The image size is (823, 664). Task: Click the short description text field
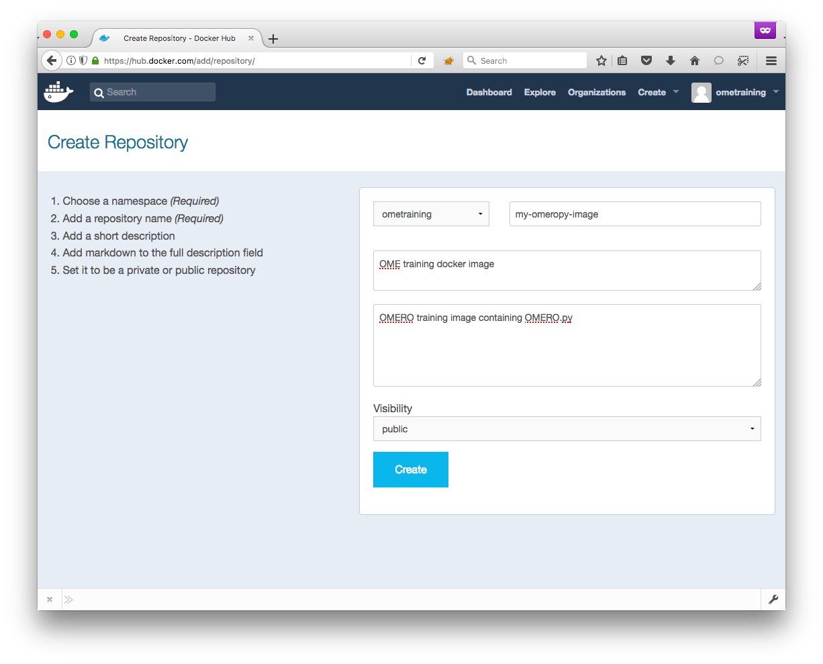click(567, 271)
